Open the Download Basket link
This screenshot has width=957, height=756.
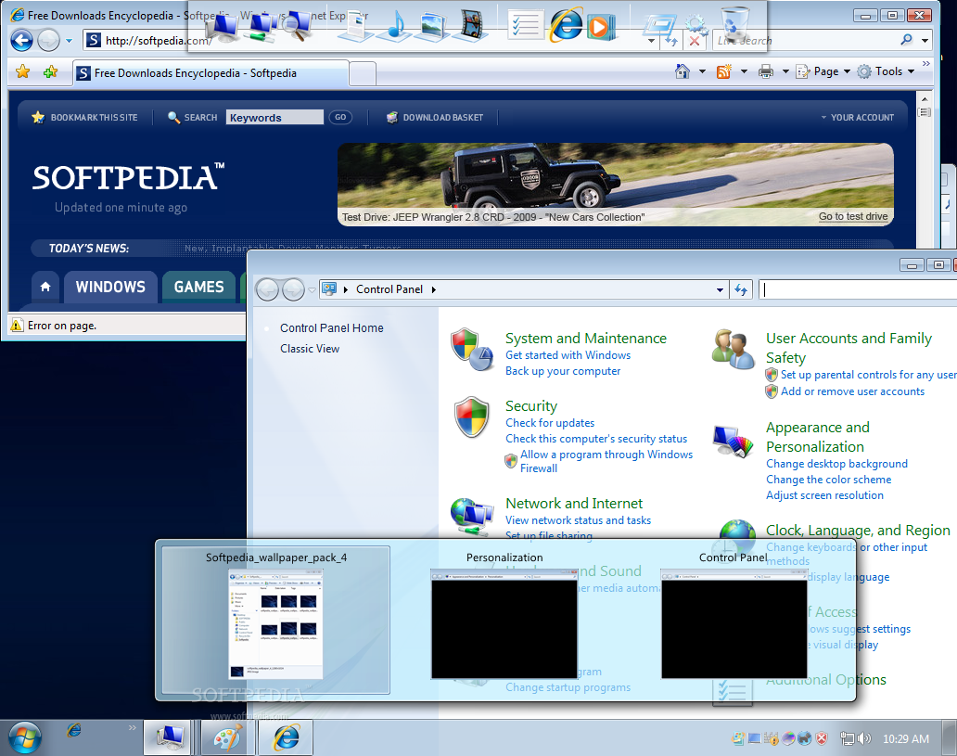coord(435,117)
